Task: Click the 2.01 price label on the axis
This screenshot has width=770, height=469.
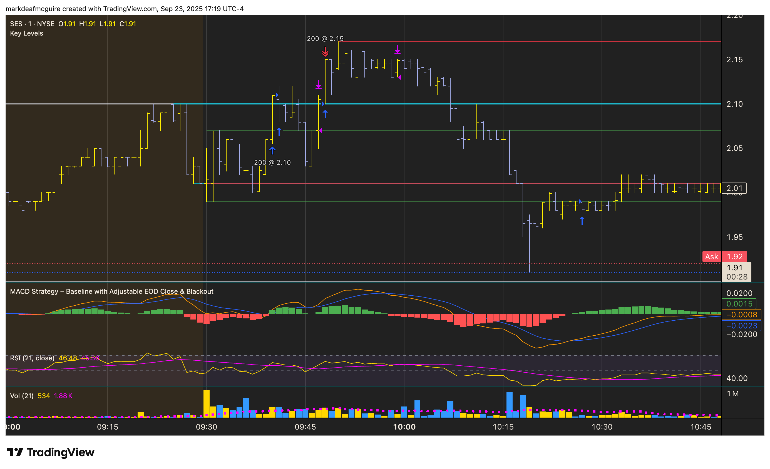Action: 734,188
